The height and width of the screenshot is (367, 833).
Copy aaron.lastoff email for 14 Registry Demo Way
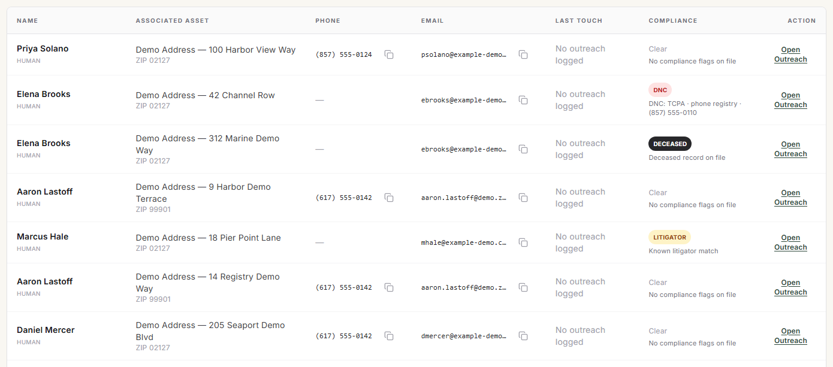(523, 287)
